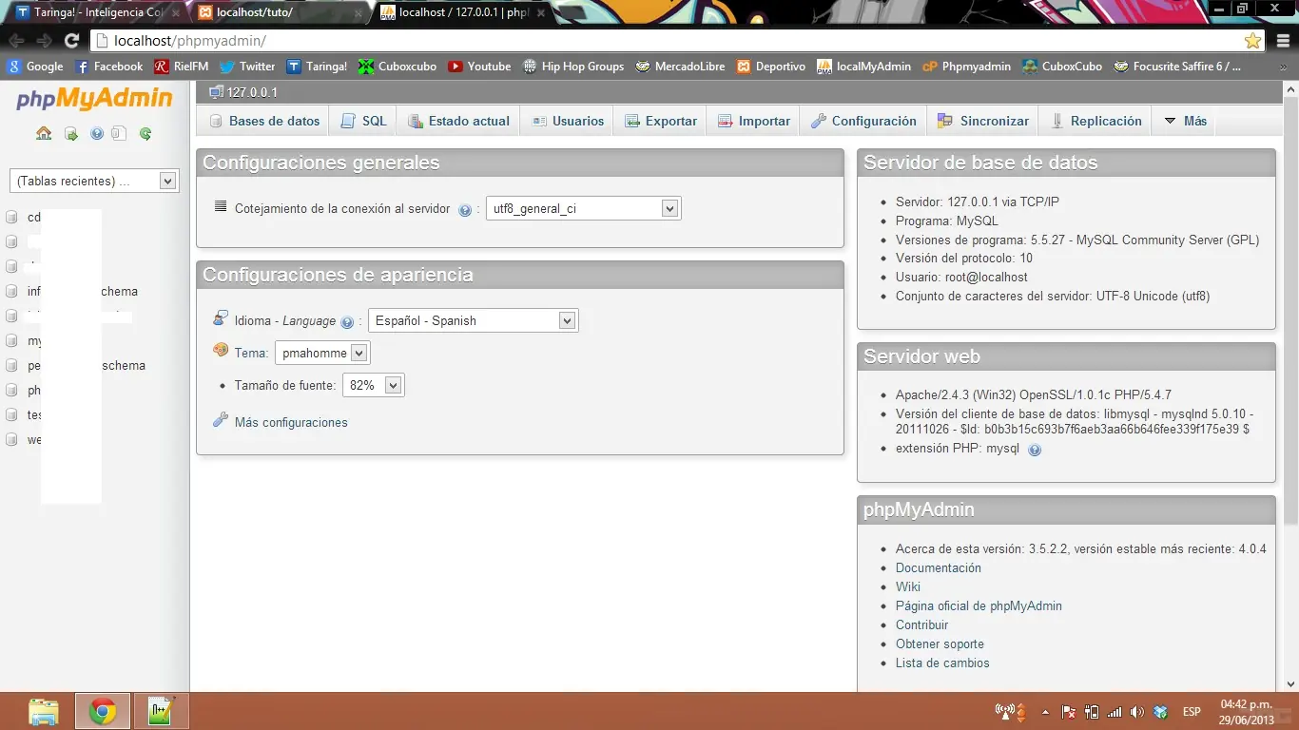
Task: Open the Bases de datos tab
Action: pyautogui.click(x=264, y=121)
